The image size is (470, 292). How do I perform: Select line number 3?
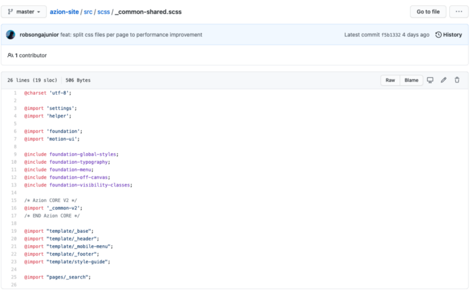pos(15,108)
